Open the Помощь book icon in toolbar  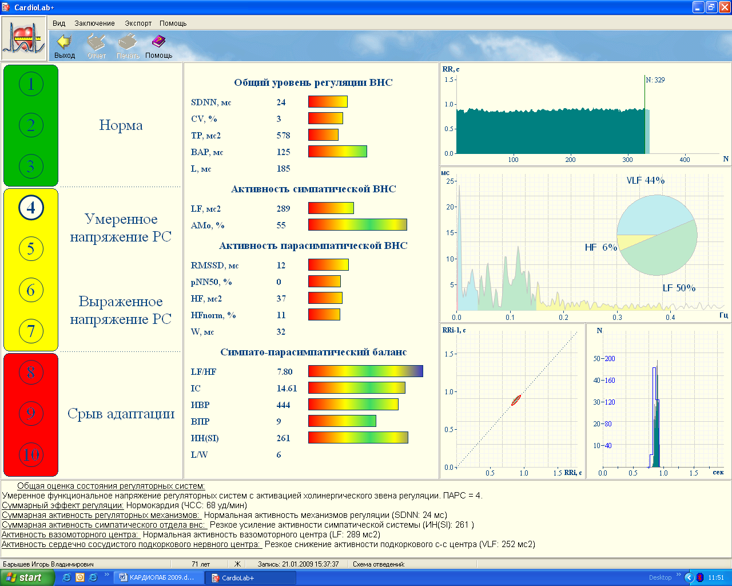point(158,42)
